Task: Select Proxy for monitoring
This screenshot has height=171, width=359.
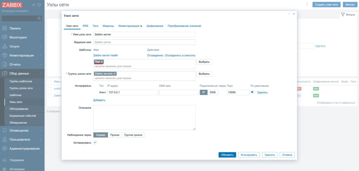Action: coord(115,135)
